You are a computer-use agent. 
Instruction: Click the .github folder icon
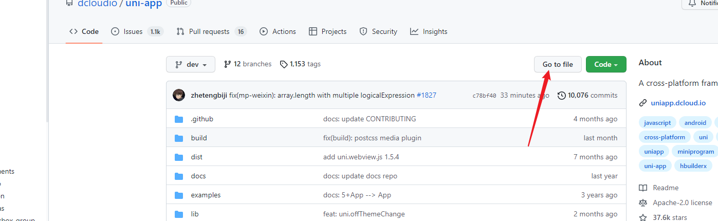coord(179,119)
